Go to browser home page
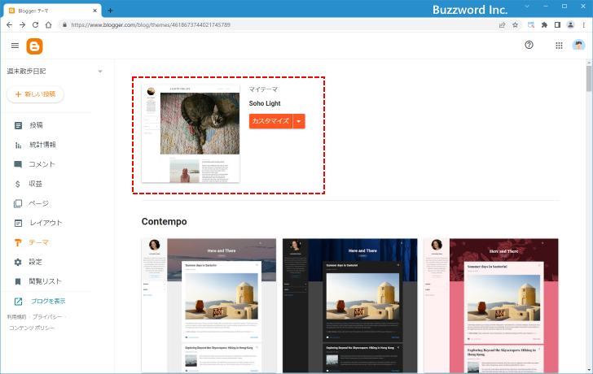593x374 pixels. (48, 25)
